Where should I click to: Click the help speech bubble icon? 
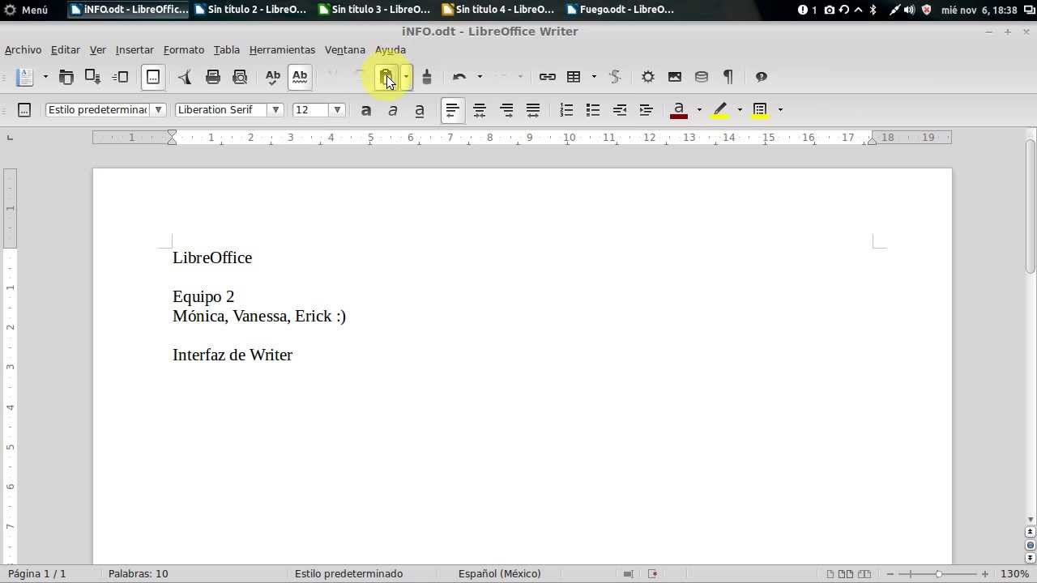coord(762,77)
